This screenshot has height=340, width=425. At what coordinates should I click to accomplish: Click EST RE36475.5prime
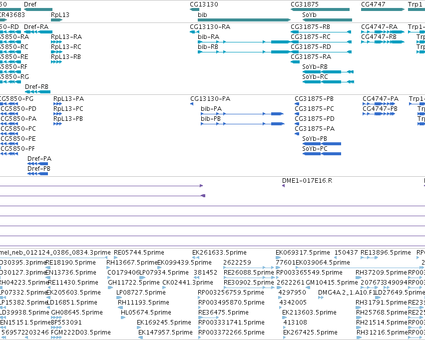(x=208, y=318)
